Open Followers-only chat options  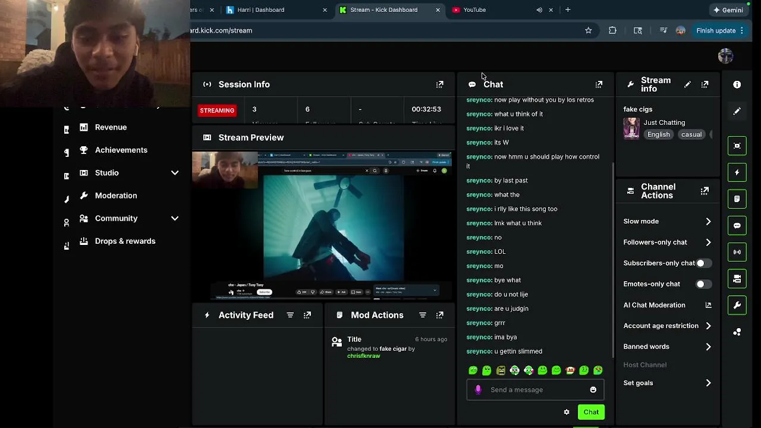(667, 243)
